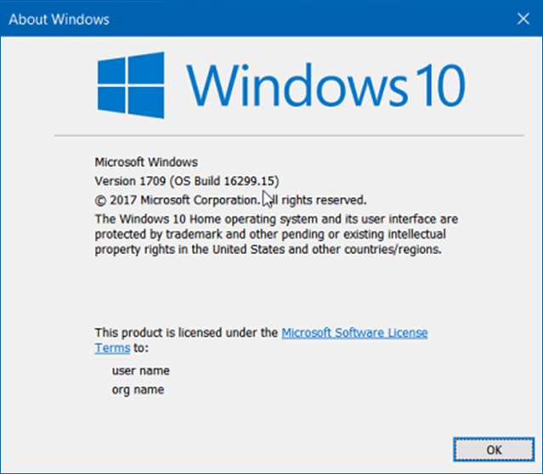Image resolution: width=543 pixels, height=474 pixels.
Task: Click the "© 2017 Microsoft Corporation" copyright line
Action: [230, 200]
